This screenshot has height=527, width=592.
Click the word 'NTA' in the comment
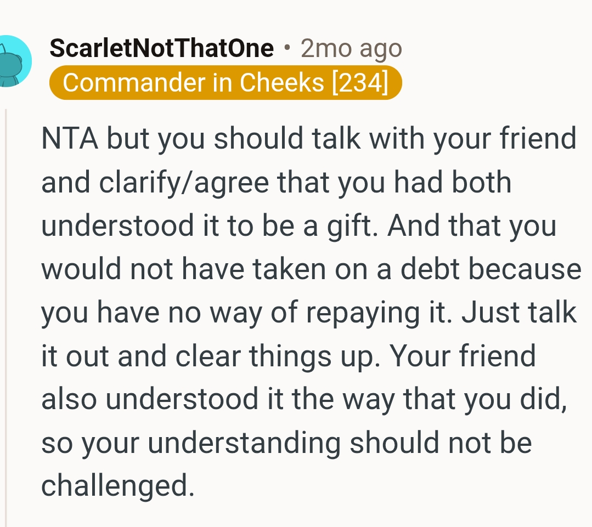(70, 139)
